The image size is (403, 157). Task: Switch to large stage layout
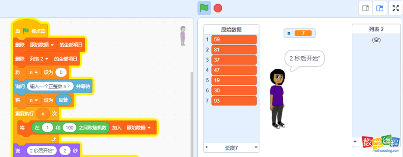pyautogui.click(x=380, y=8)
